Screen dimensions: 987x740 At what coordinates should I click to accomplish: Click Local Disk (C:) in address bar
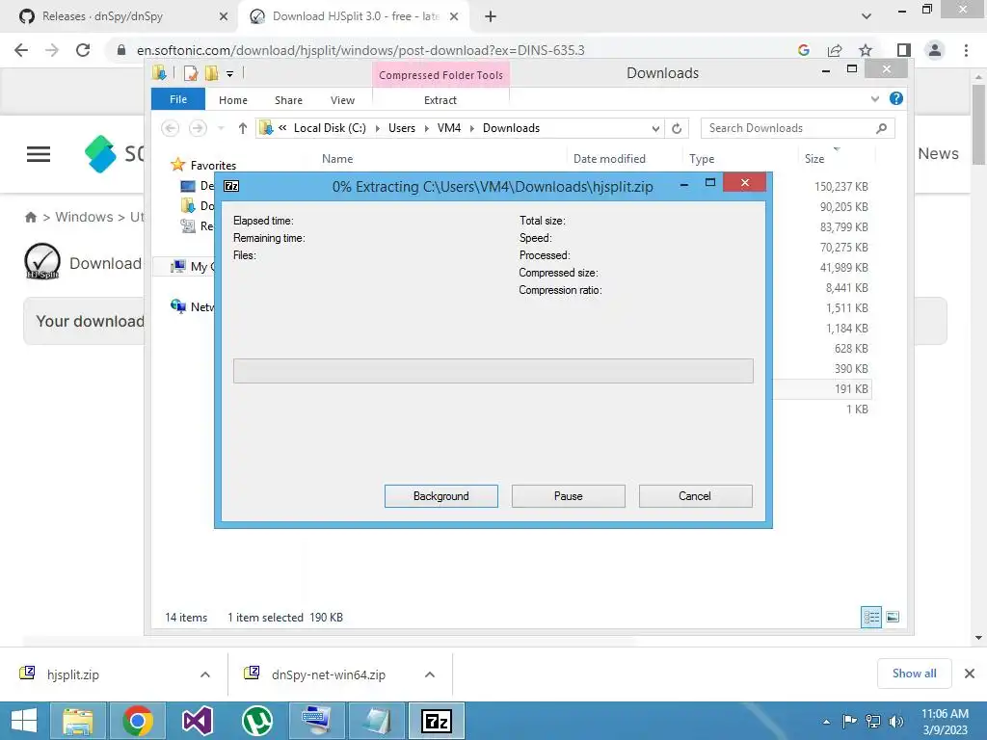coord(330,128)
